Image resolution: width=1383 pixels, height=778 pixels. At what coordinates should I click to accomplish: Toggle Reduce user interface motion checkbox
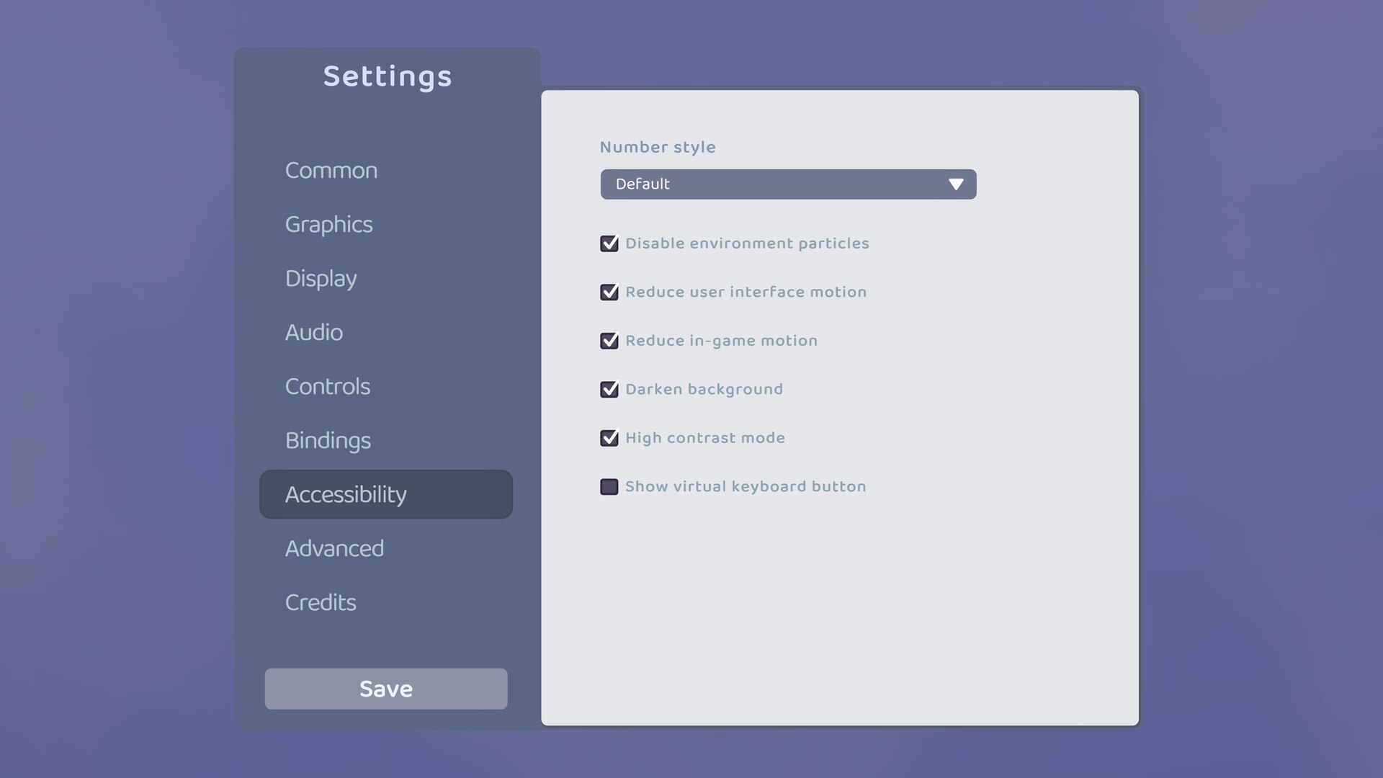pos(609,292)
